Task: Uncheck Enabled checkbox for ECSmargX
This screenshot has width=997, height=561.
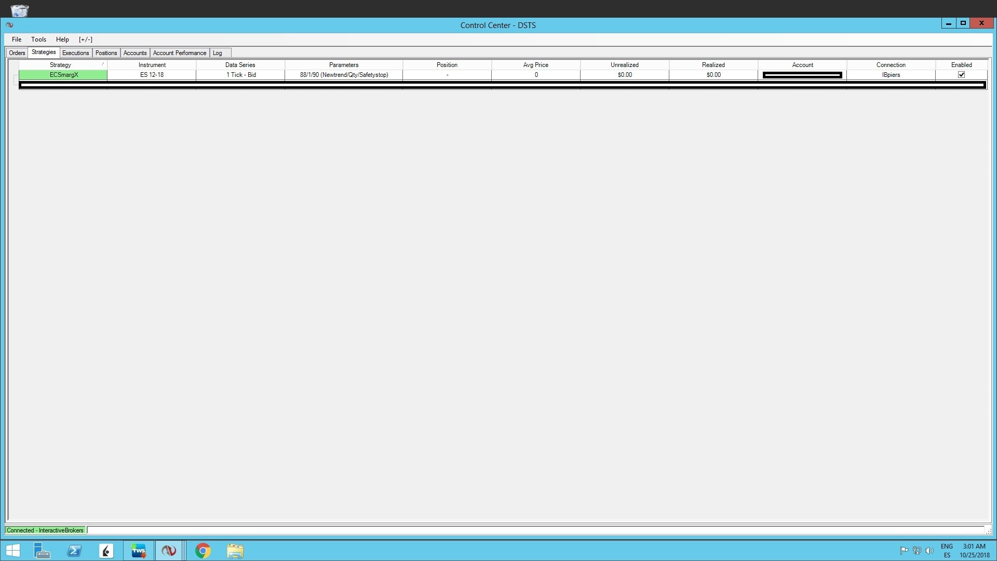Action: pos(961,75)
